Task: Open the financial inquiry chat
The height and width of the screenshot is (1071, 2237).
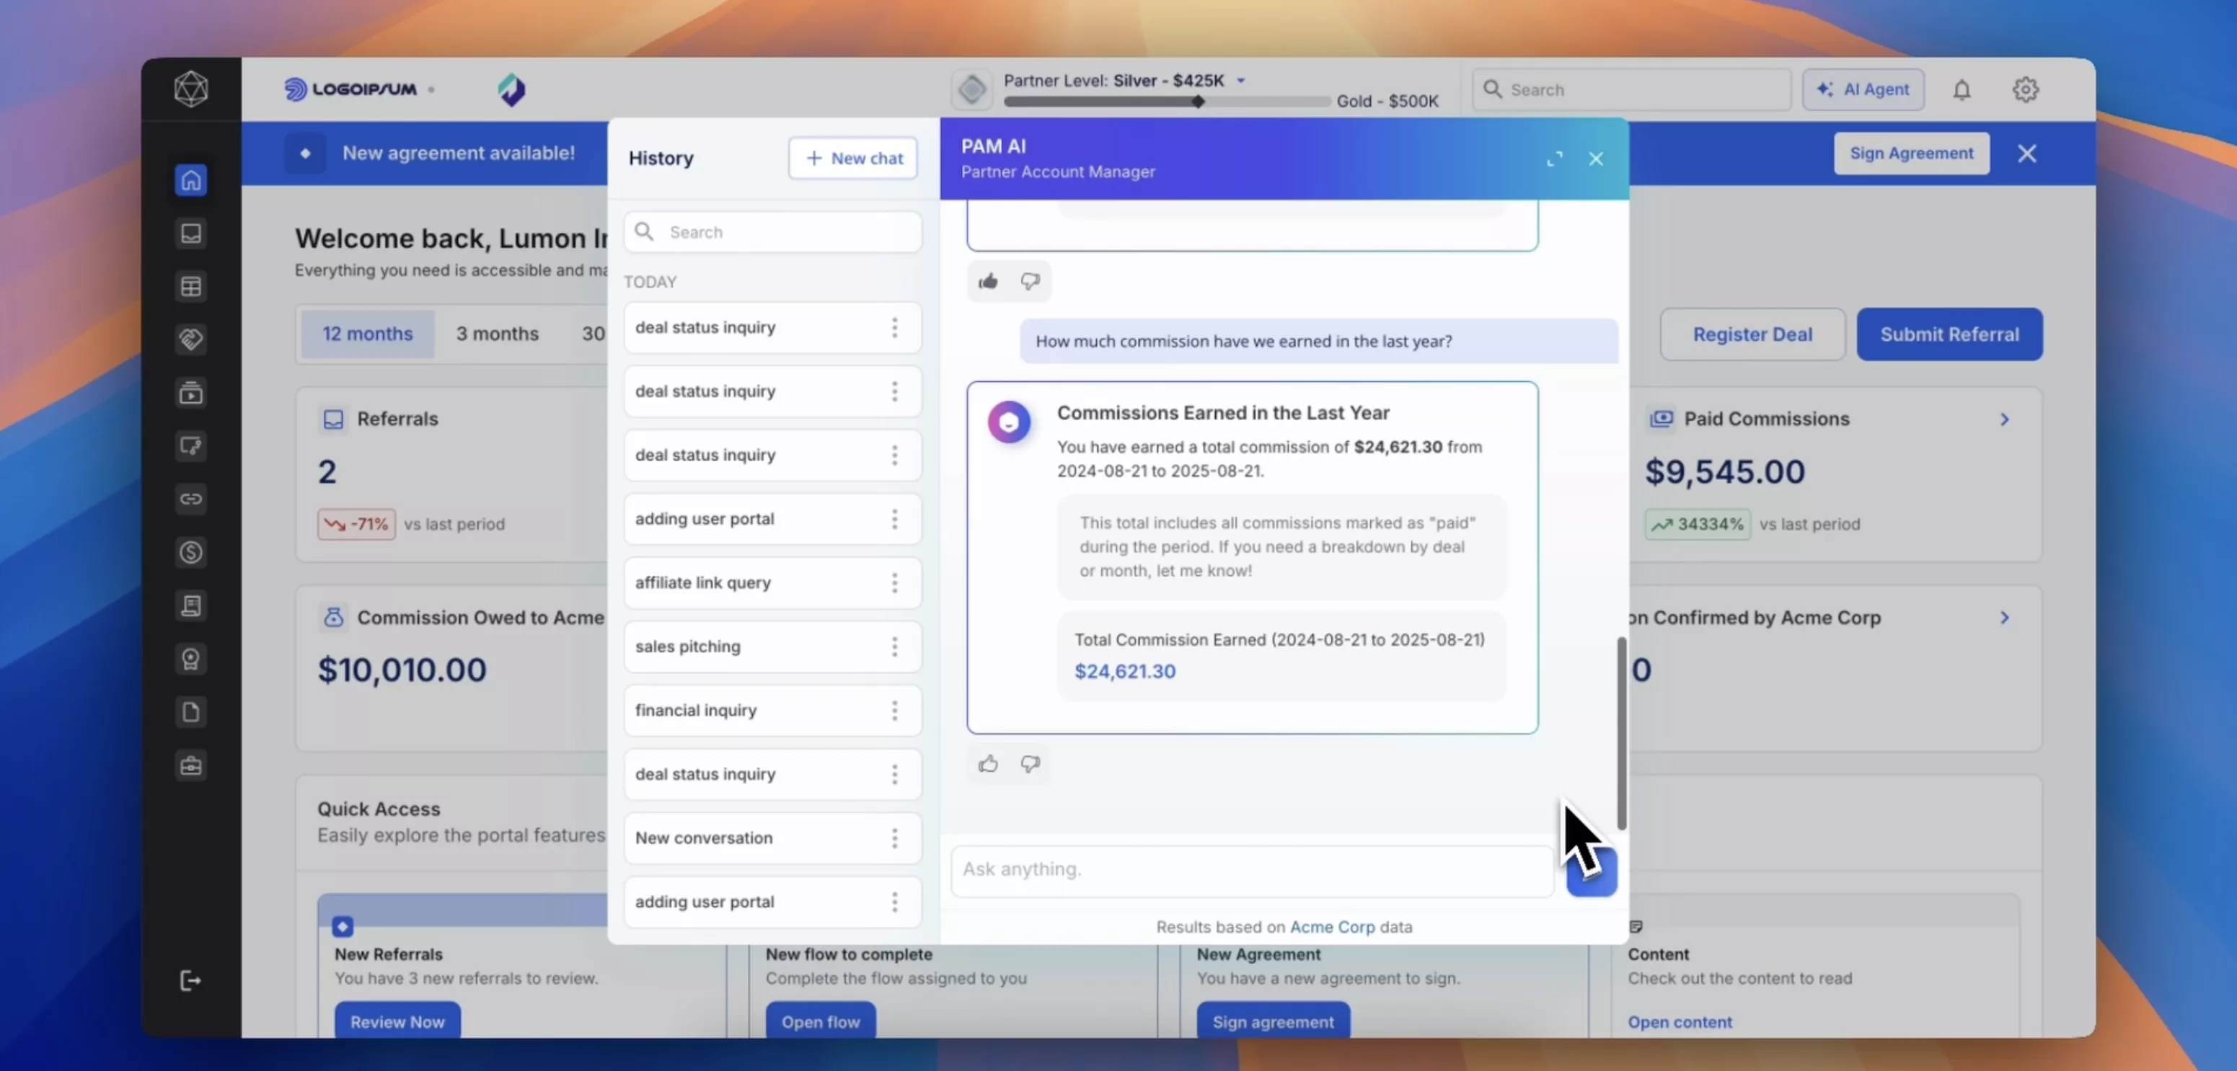Action: pyautogui.click(x=772, y=710)
